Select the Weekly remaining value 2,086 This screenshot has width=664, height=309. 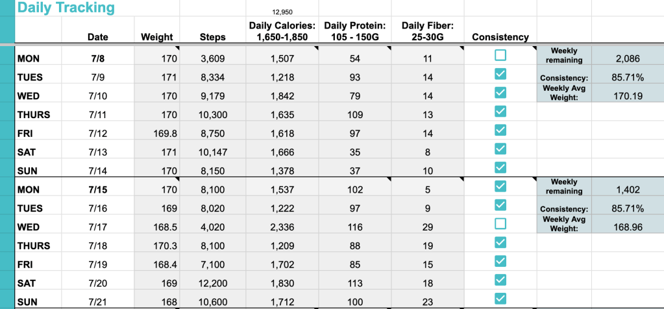[627, 58]
